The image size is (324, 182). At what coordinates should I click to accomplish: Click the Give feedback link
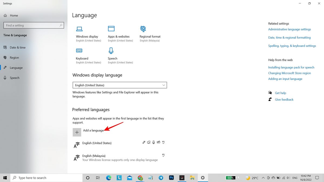point(284,99)
